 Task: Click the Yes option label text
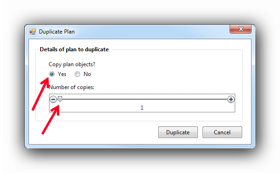click(62, 74)
